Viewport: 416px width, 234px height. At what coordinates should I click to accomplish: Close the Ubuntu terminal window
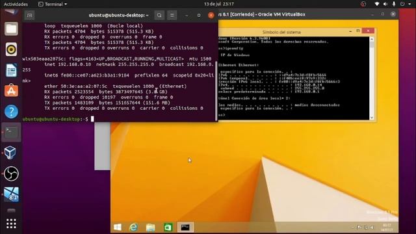pos(211,16)
